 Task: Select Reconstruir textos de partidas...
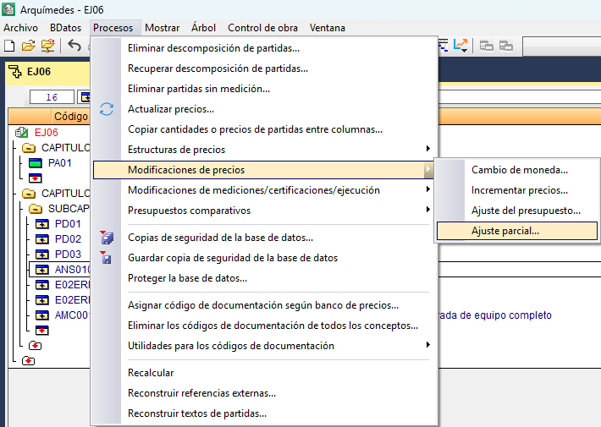pyautogui.click(x=264, y=413)
